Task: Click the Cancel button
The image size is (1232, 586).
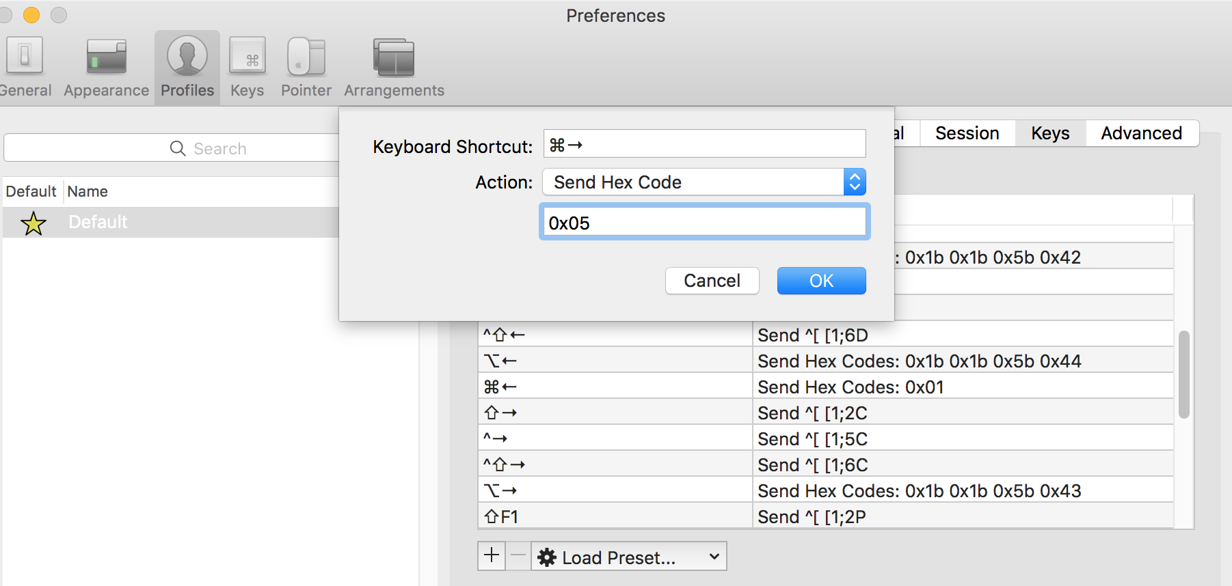Action: point(712,281)
